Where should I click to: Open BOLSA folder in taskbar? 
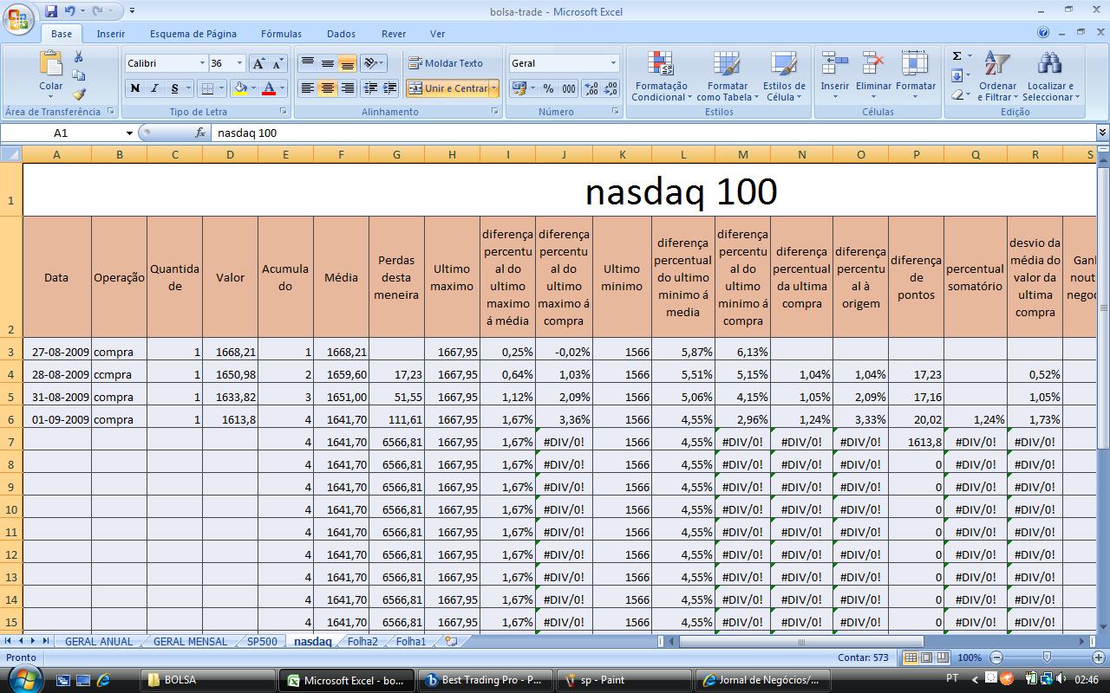coord(208,680)
